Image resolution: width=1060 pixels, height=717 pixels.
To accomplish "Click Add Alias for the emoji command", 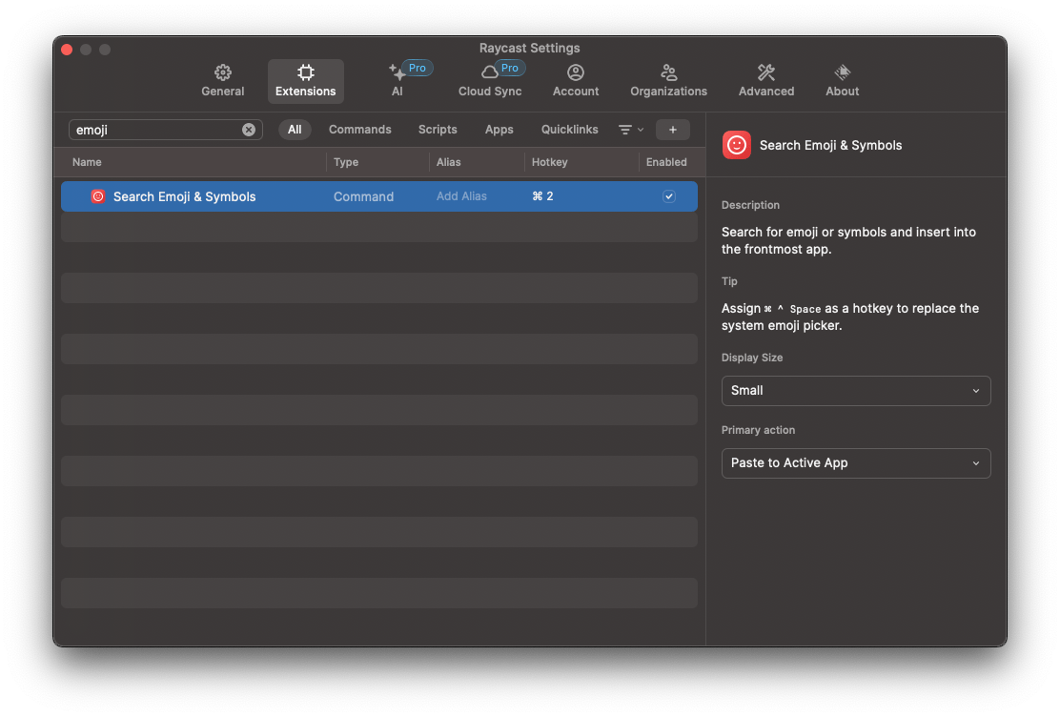I will point(461,196).
